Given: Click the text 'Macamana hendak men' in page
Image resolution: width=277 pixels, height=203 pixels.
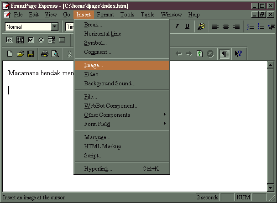Looking at the screenshot, I should pos(41,73).
